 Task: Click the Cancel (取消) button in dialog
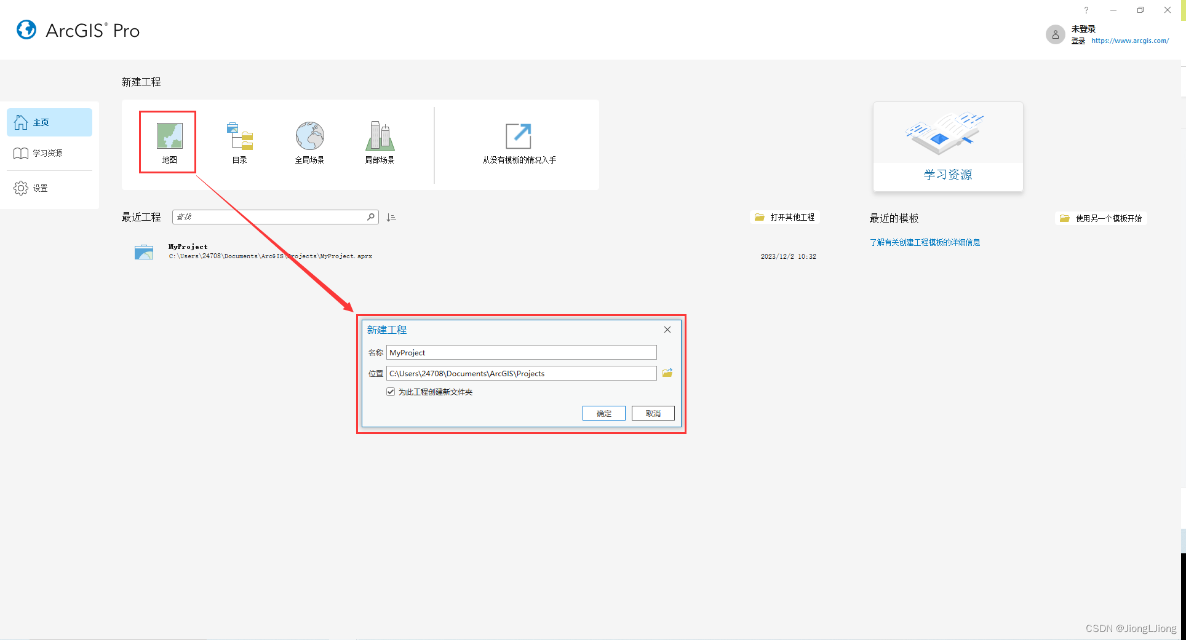[653, 413]
